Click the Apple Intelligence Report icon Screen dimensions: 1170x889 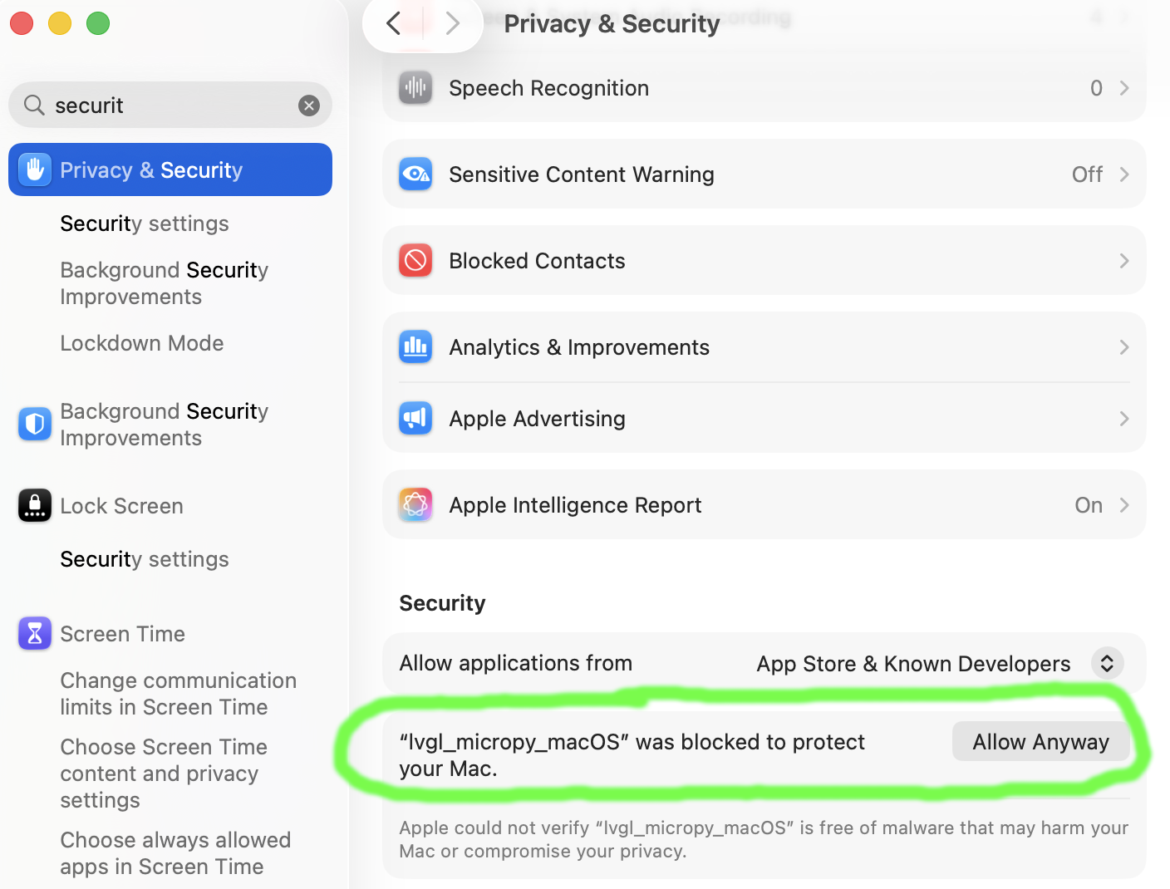click(x=415, y=504)
